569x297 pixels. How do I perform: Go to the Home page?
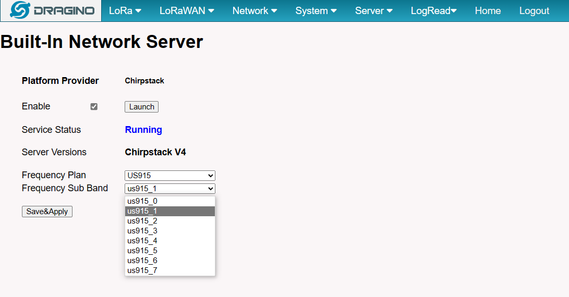pos(488,11)
